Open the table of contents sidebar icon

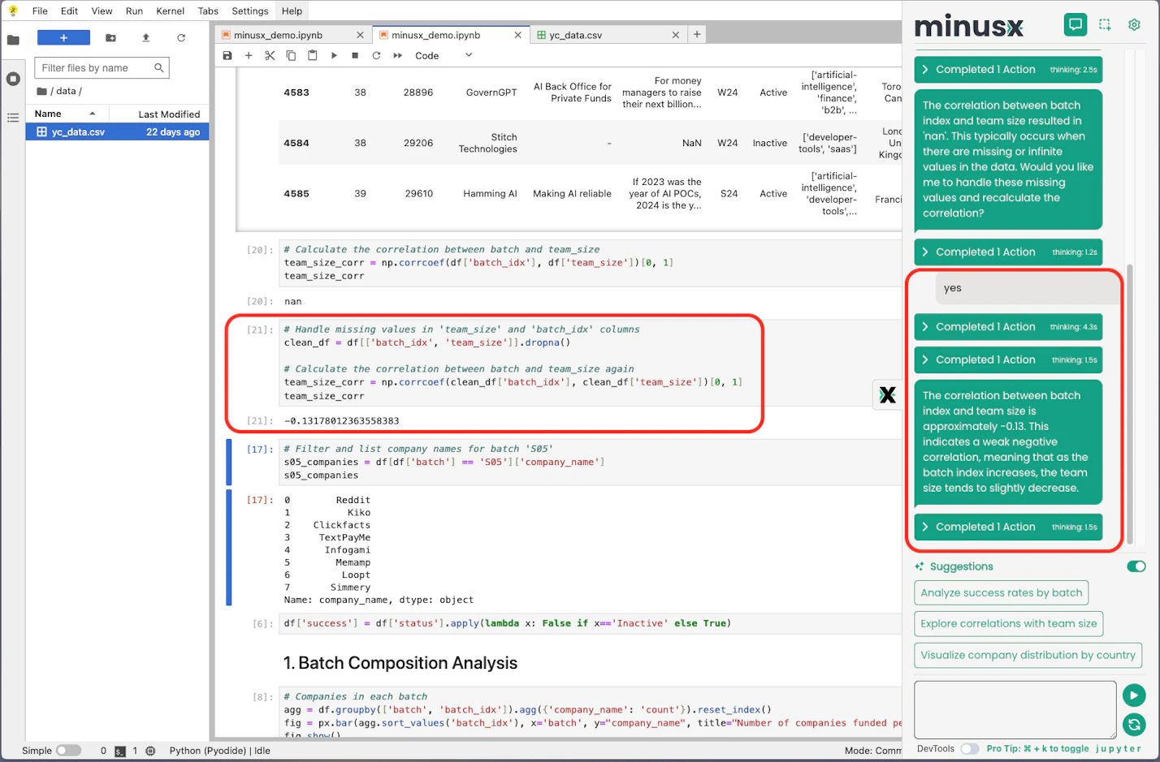coord(13,118)
